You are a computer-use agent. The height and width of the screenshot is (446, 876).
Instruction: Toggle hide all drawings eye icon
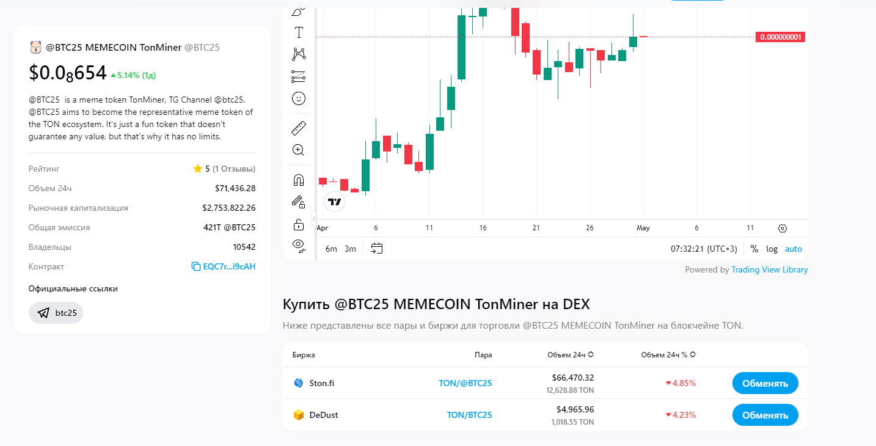pyautogui.click(x=299, y=246)
